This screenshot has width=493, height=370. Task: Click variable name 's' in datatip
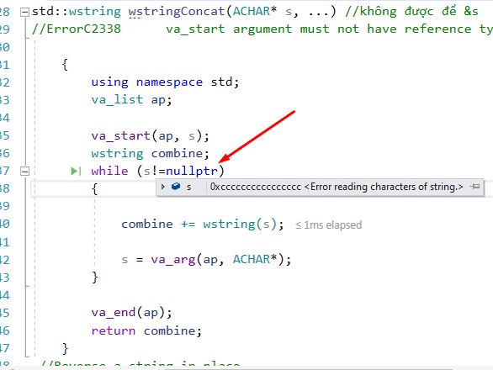coord(188,187)
